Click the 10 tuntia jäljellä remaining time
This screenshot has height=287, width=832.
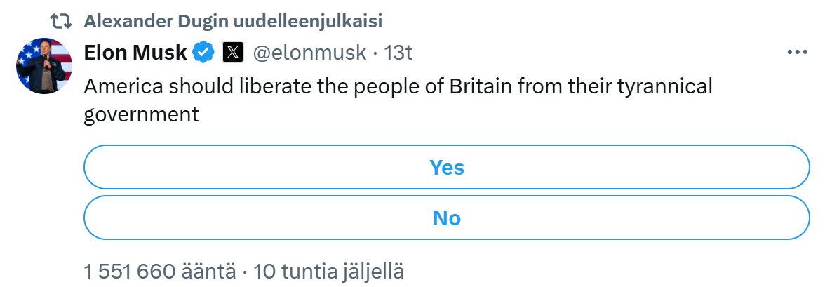coord(329,272)
